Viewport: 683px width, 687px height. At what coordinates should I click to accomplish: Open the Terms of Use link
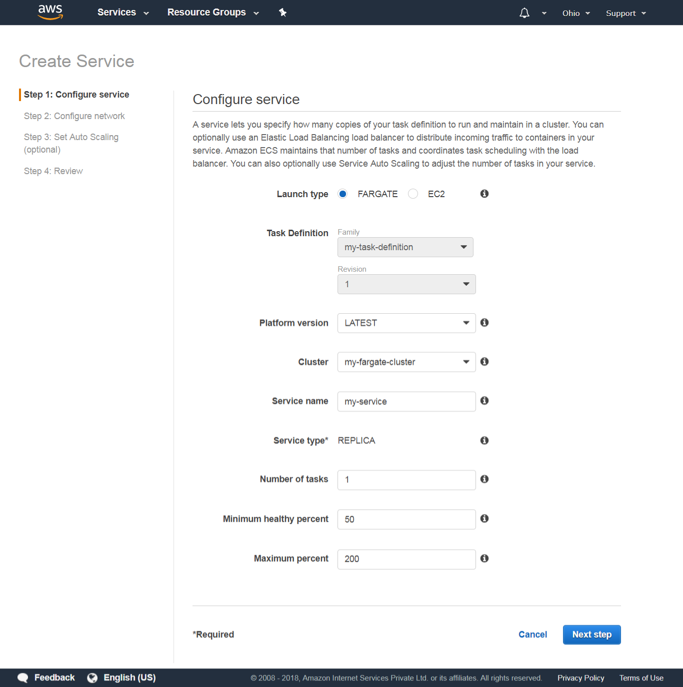pyautogui.click(x=641, y=678)
